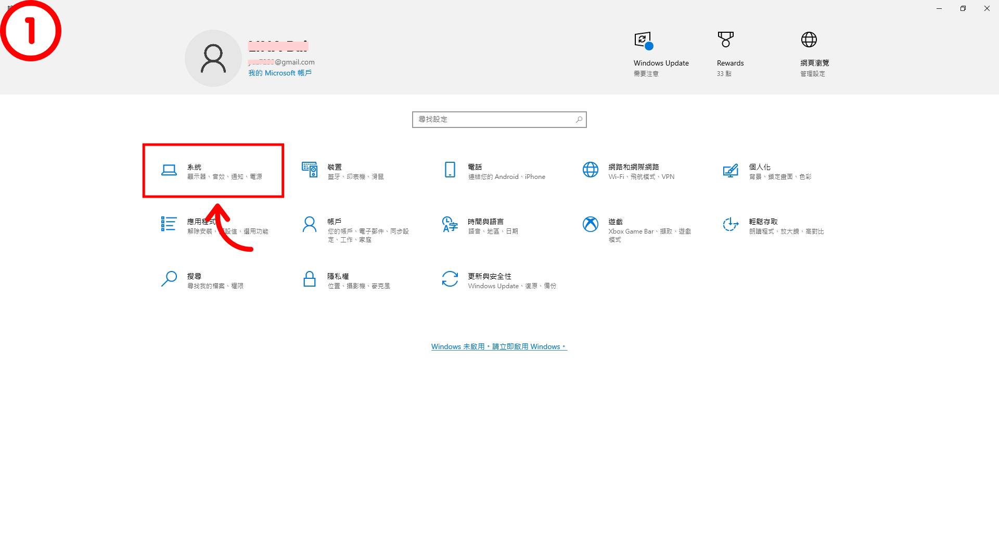Open the 裝置 devices icon

tap(310, 170)
